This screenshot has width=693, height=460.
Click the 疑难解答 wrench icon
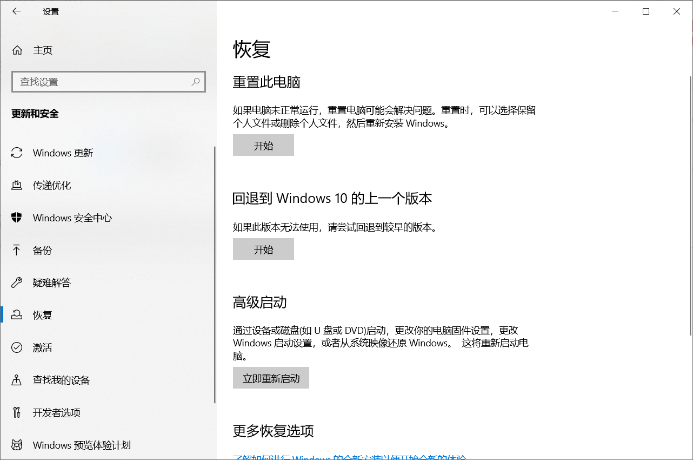[17, 283]
